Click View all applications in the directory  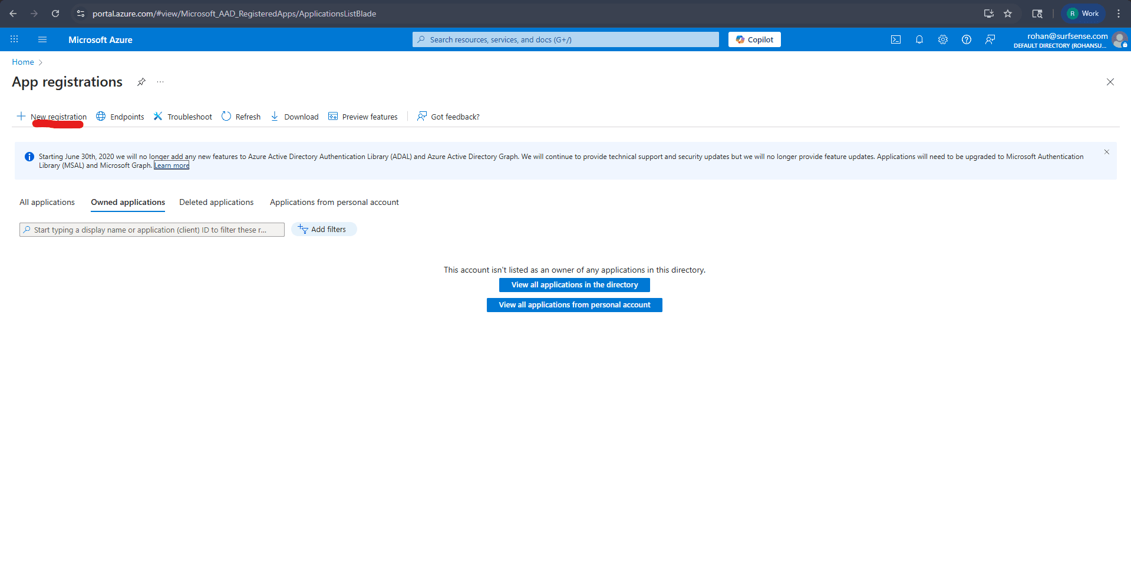pos(574,284)
